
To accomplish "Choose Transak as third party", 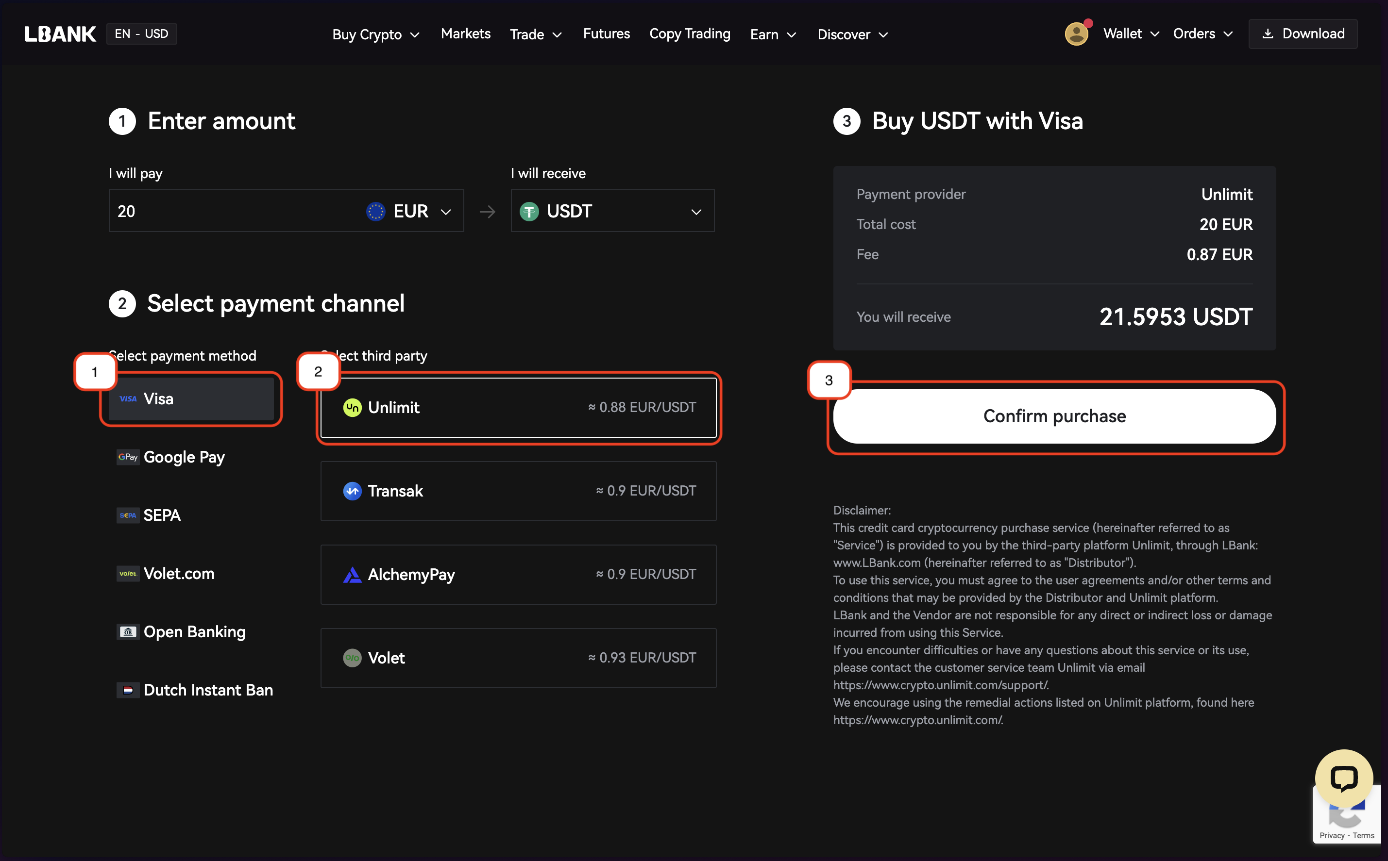I will tap(519, 491).
